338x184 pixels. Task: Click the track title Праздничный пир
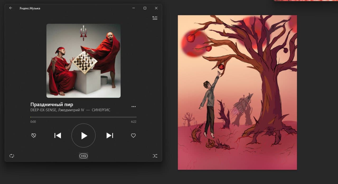[52, 104]
